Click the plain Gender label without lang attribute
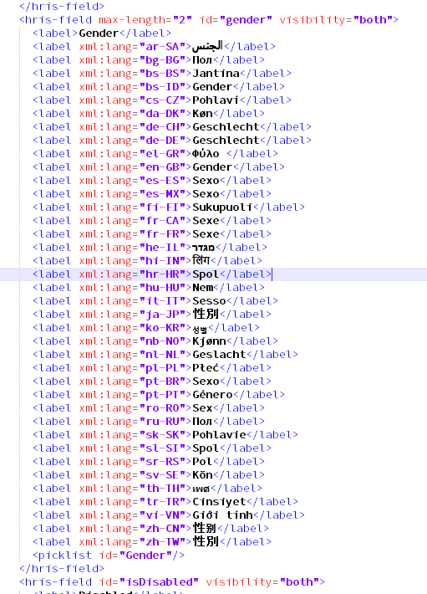The width and height of the screenshot is (427, 594). 99,33
